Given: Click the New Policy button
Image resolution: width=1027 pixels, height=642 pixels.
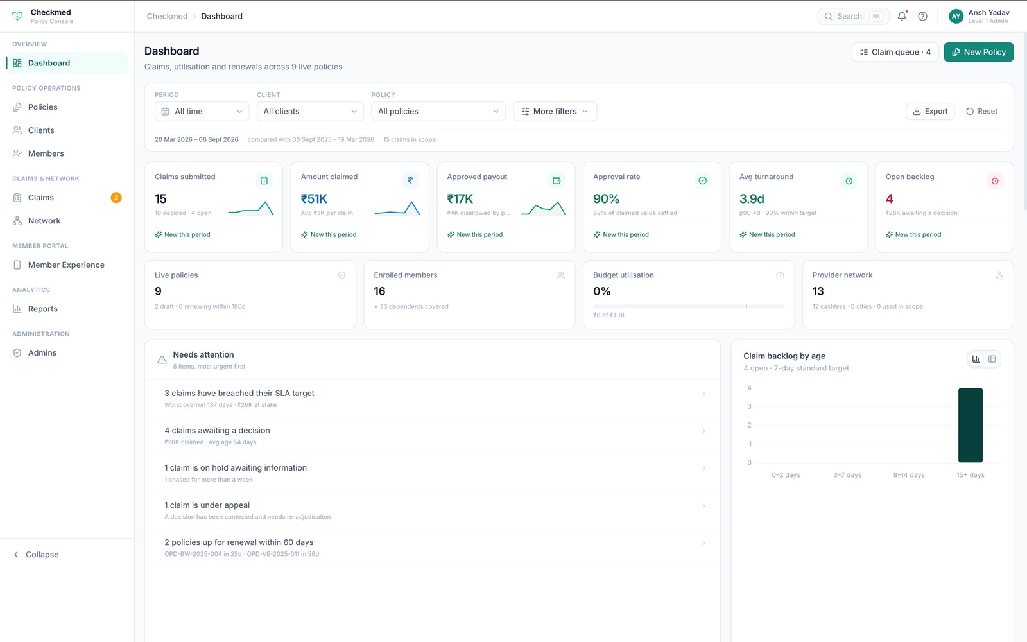Looking at the screenshot, I should click(978, 52).
